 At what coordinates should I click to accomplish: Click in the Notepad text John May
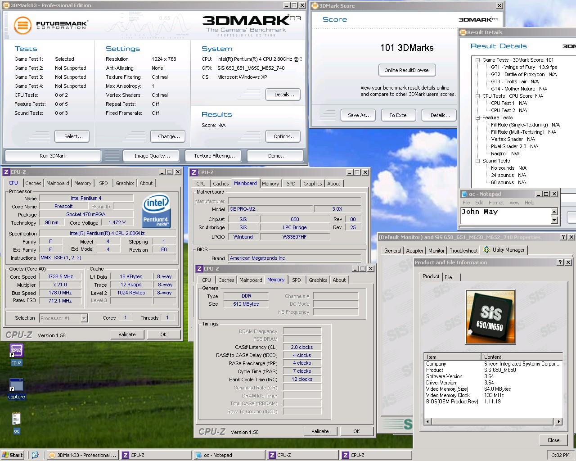pos(480,212)
